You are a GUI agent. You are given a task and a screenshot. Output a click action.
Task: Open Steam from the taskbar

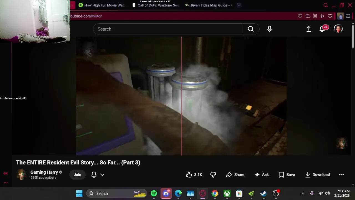[263, 193]
